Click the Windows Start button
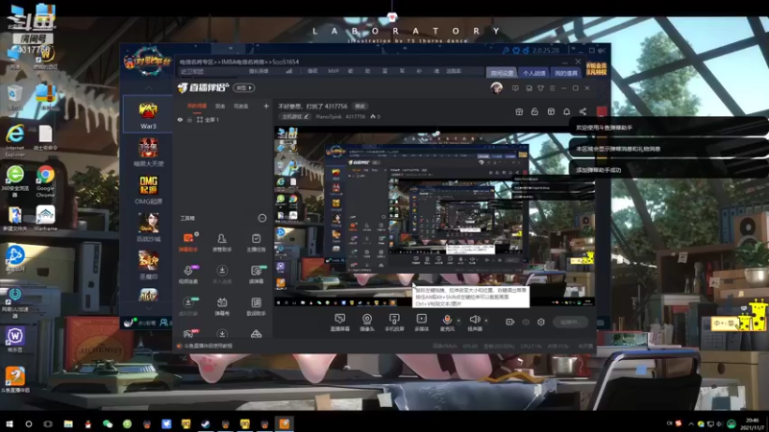Screen dimensions: 769x432 pos(9,423)
